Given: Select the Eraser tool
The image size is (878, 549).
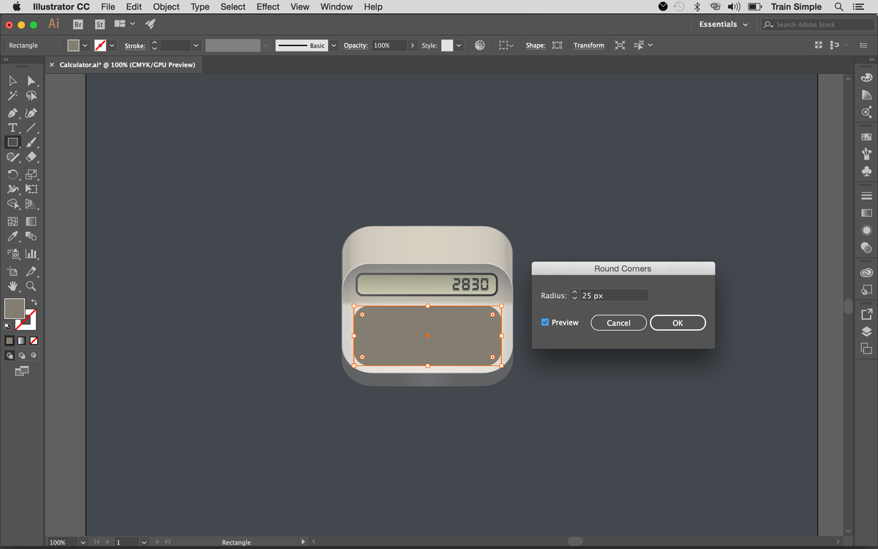Looking at the screenshot, I should click(31, 157).
